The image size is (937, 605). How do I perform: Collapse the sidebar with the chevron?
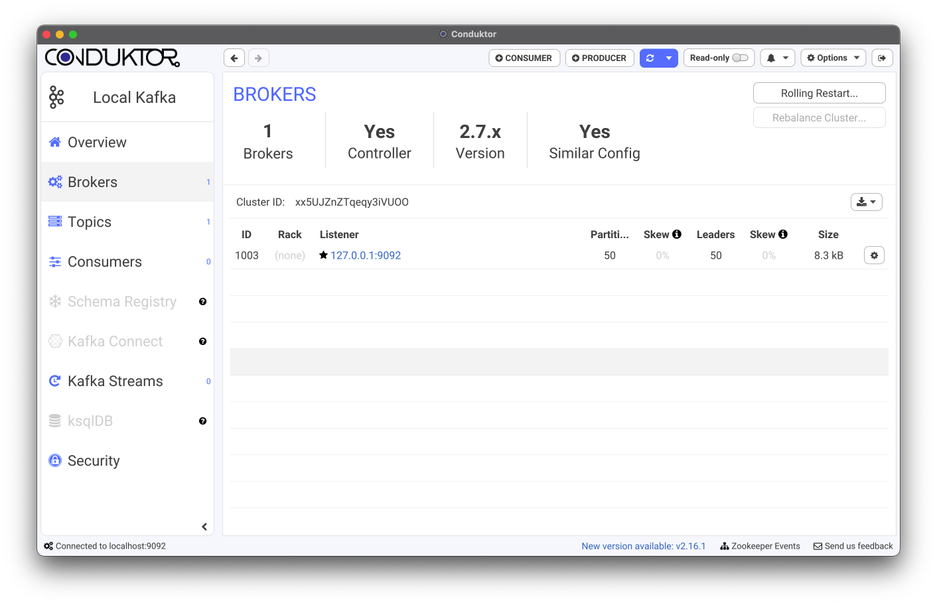click(204, 527)
